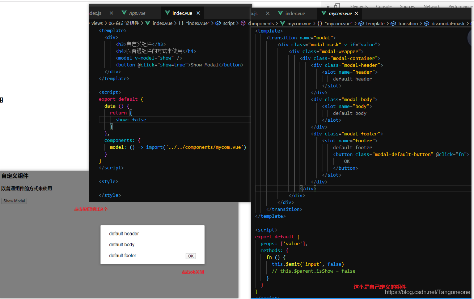Click the import mycom.vue code line
The width and height of the screenshot is (474, 299).
pos(178,147)
